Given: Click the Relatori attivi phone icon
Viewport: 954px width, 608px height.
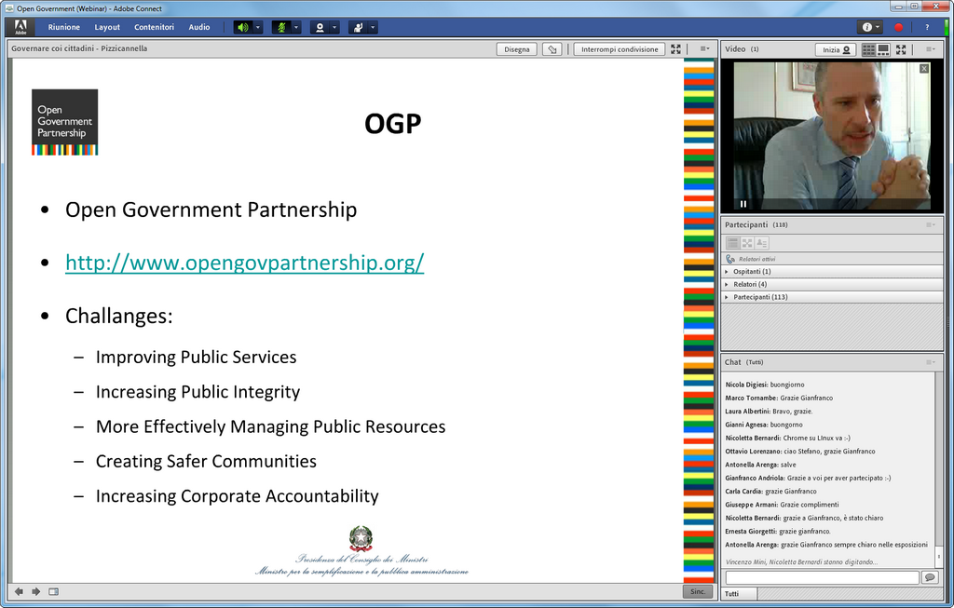Looking at the screenshot, I should click(730, 259).
